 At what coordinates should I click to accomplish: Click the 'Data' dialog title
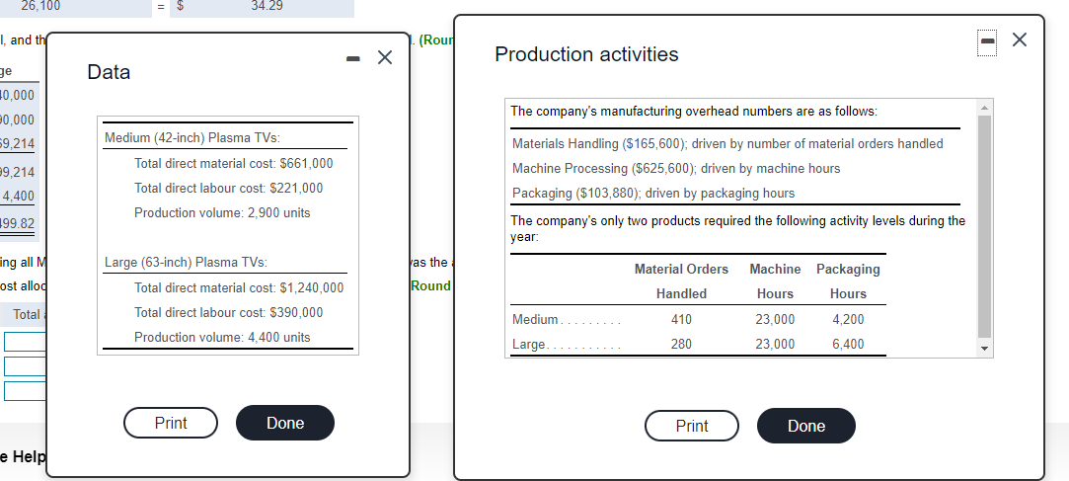point(109,72)
